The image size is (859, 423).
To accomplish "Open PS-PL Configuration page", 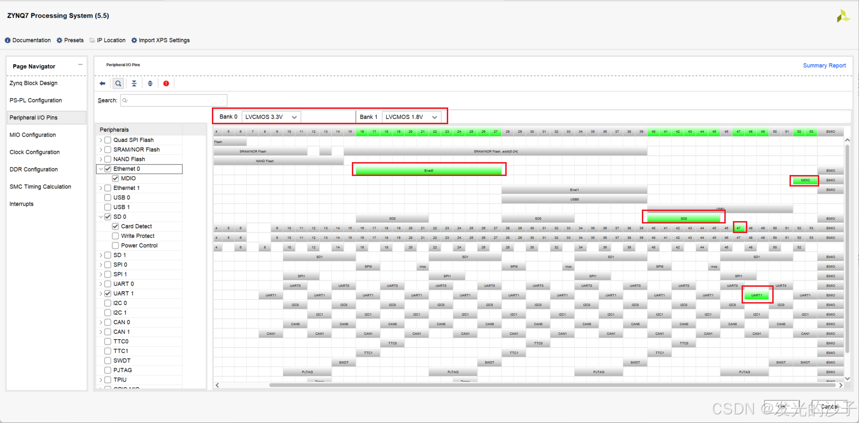I will (x=36, y=100).
